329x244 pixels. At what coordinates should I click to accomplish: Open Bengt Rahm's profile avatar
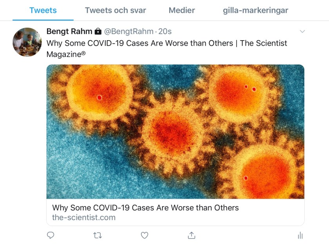pos(27,42)
